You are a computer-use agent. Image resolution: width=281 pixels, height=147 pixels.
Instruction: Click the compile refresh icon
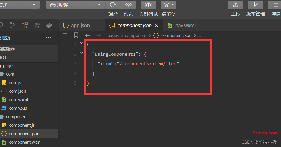click(113, 5)
